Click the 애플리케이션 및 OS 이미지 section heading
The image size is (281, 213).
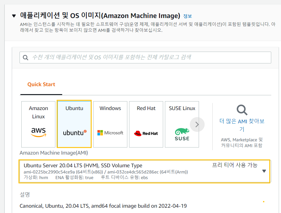click(100, 16)
